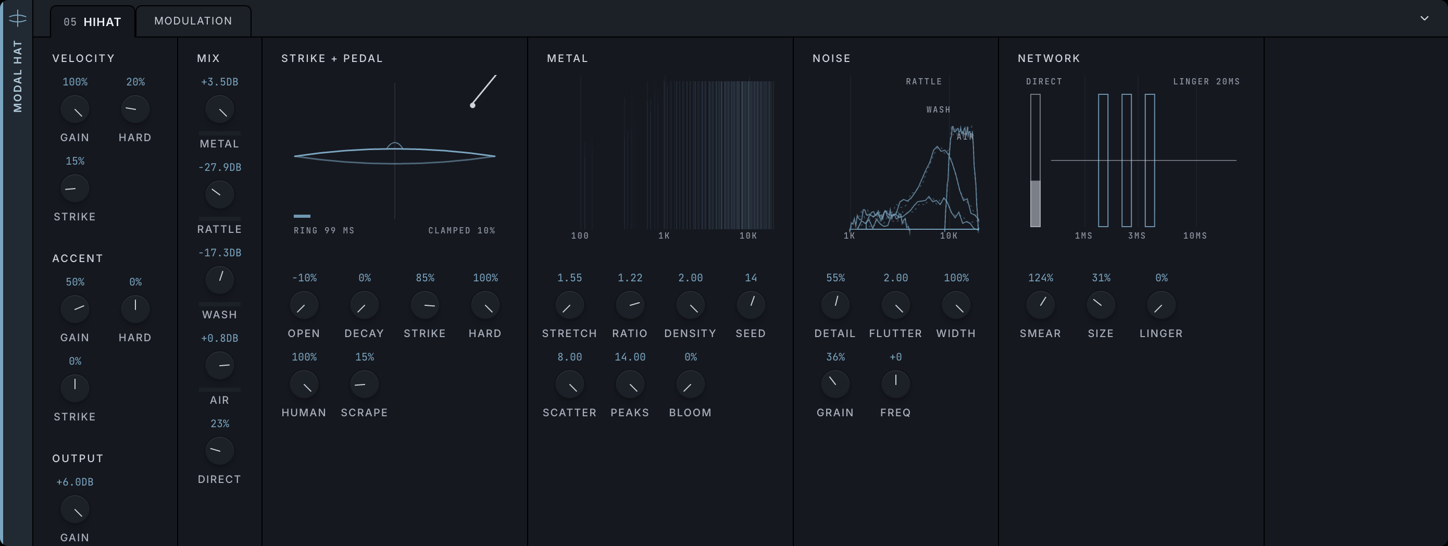
Task: Click the HUMAN knob
Action: tap(304, 384)
